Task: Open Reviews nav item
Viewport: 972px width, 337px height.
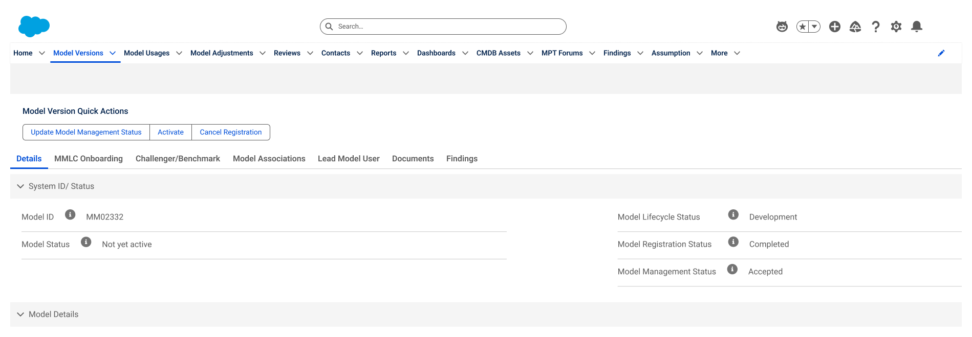Action: [x=287, y=53]
